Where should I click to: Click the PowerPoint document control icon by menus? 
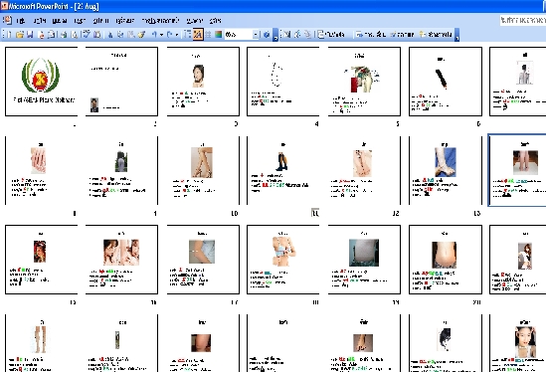(x=7, y=20)
